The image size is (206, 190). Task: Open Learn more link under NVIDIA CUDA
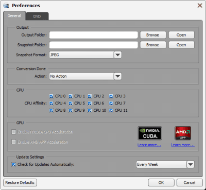point(149,145)
